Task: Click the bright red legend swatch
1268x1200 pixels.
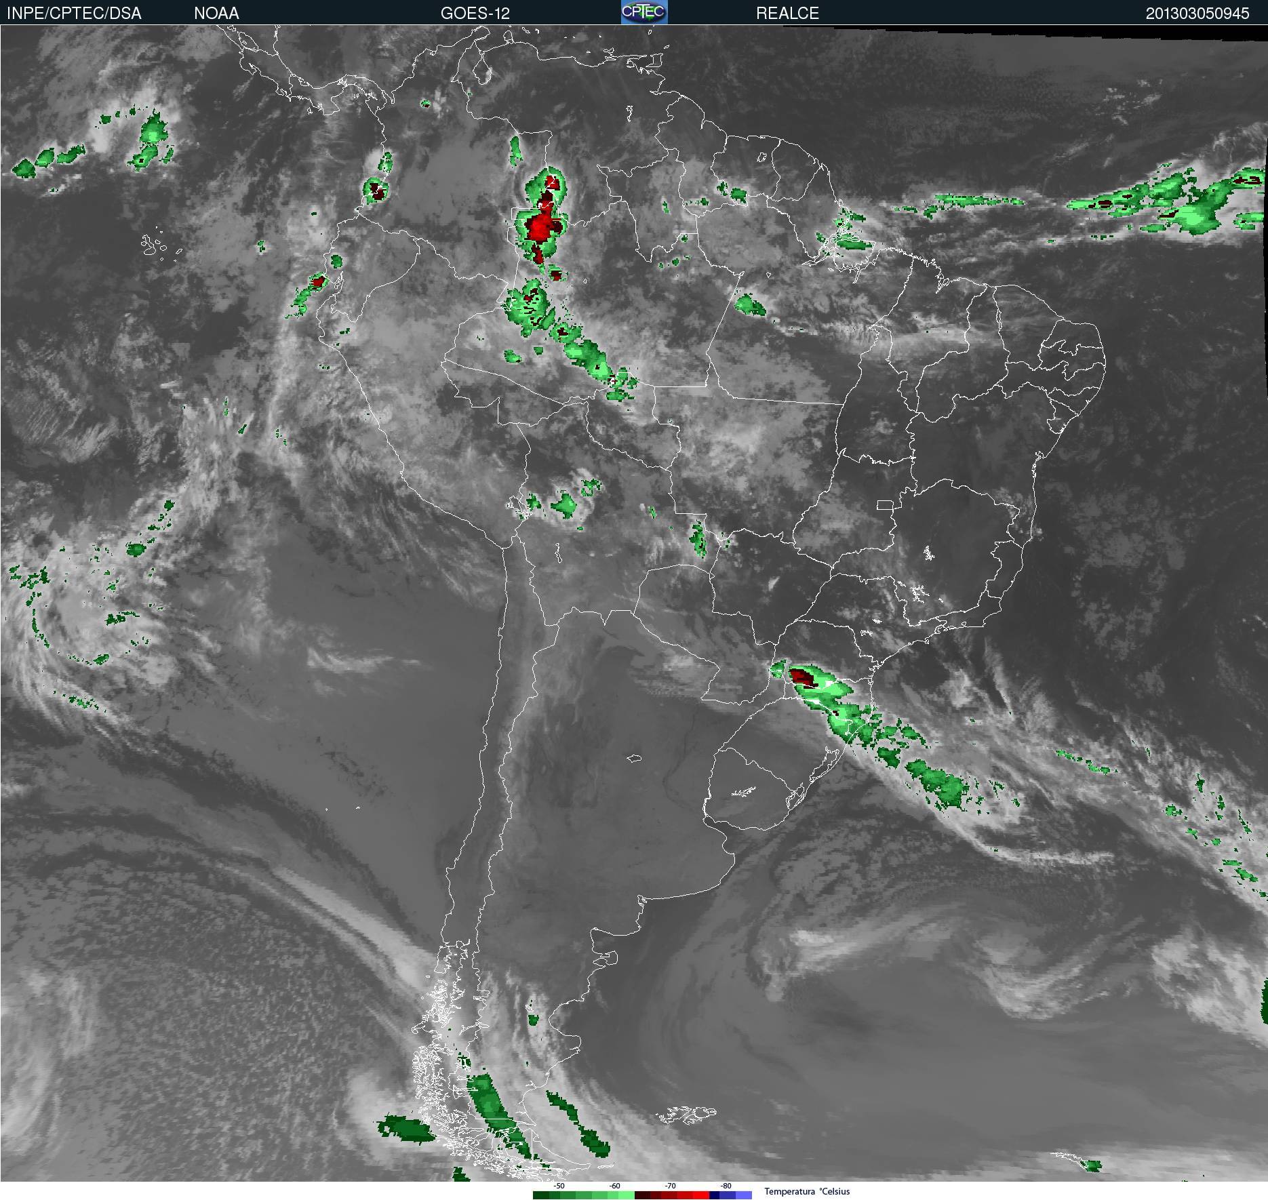Action: tap(701, 1195)
